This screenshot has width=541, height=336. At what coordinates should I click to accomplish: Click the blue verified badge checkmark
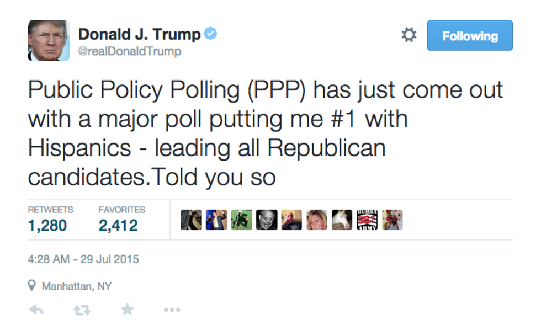210,34
